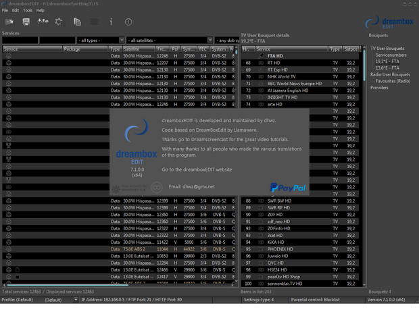Sort by the Satellite column header
419x314 pixels.
click(139, 49)
